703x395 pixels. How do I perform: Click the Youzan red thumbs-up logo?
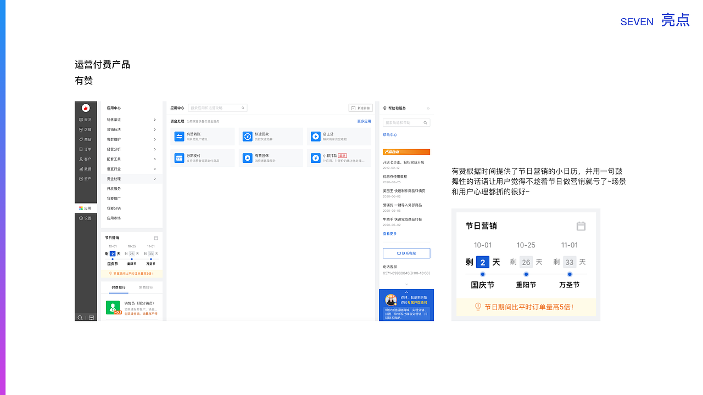click(x=86, y=108)
